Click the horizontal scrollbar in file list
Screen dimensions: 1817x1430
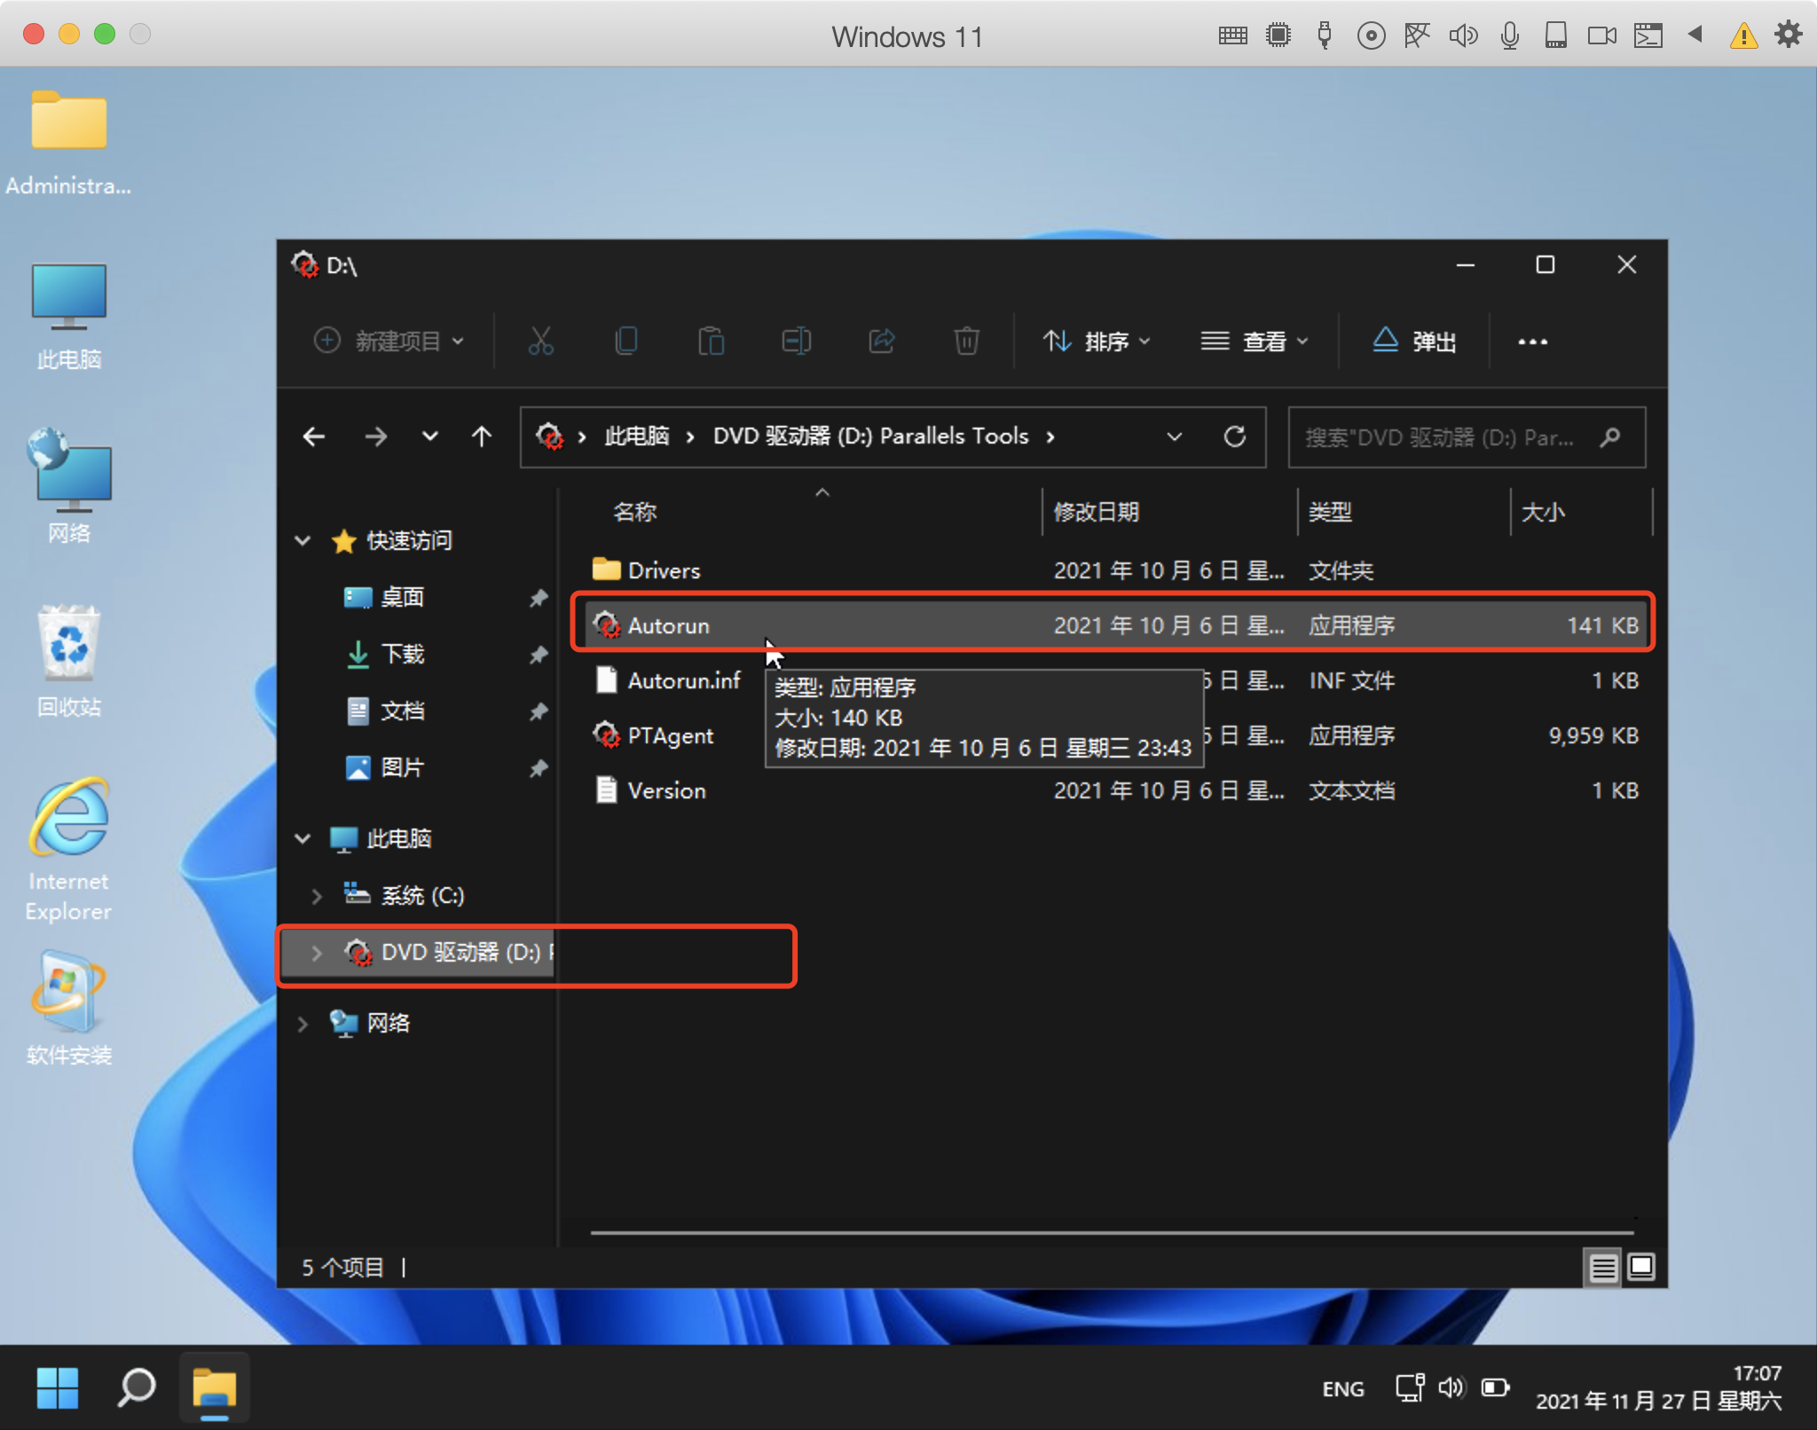point(1112,1232)
